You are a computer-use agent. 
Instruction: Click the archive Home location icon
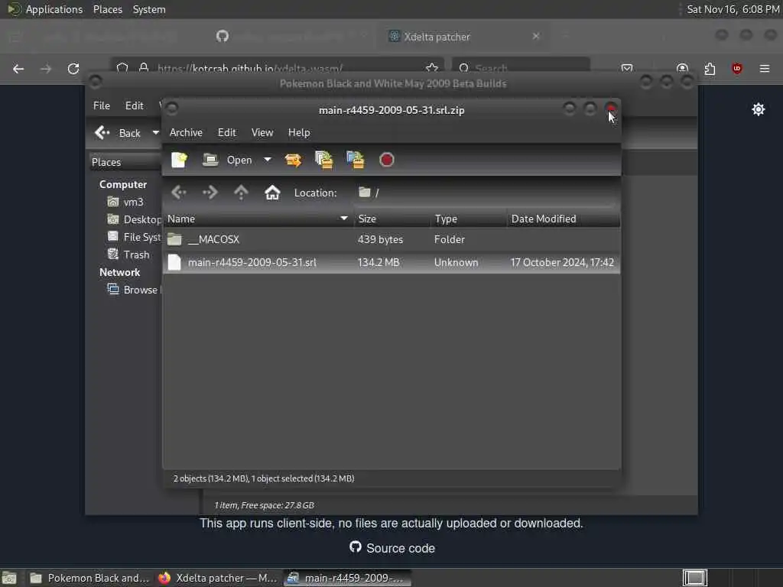pyautogui.click(x=272, y=192)
